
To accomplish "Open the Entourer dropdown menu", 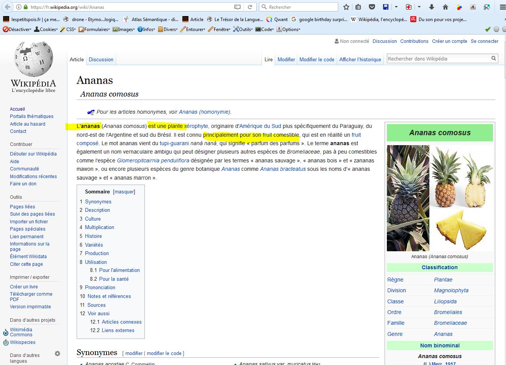I will coord(192,29).
